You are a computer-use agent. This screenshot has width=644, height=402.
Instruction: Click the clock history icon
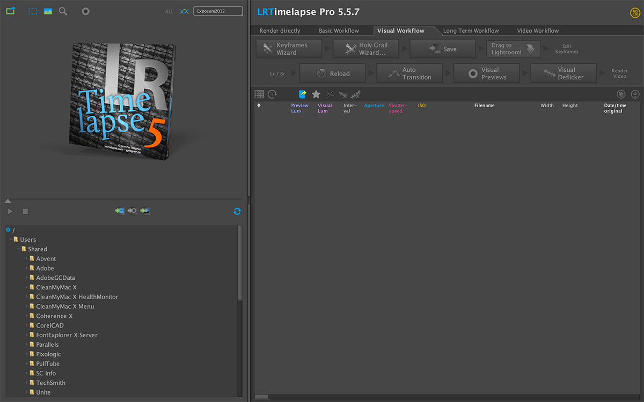[273, 94]
